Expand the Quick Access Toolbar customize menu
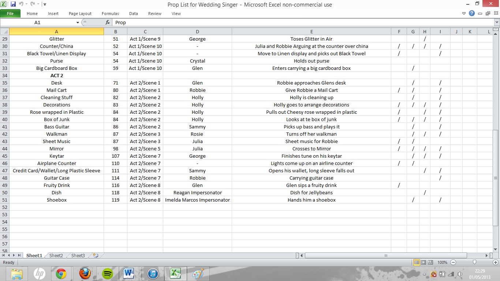The width and height of the screenshot is (500, 281). [x=45, y=3]
